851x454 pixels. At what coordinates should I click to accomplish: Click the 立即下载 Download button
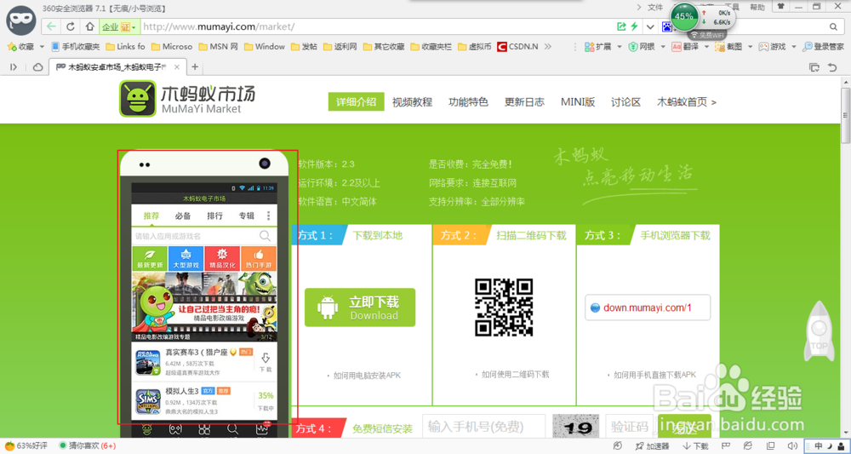360,307
